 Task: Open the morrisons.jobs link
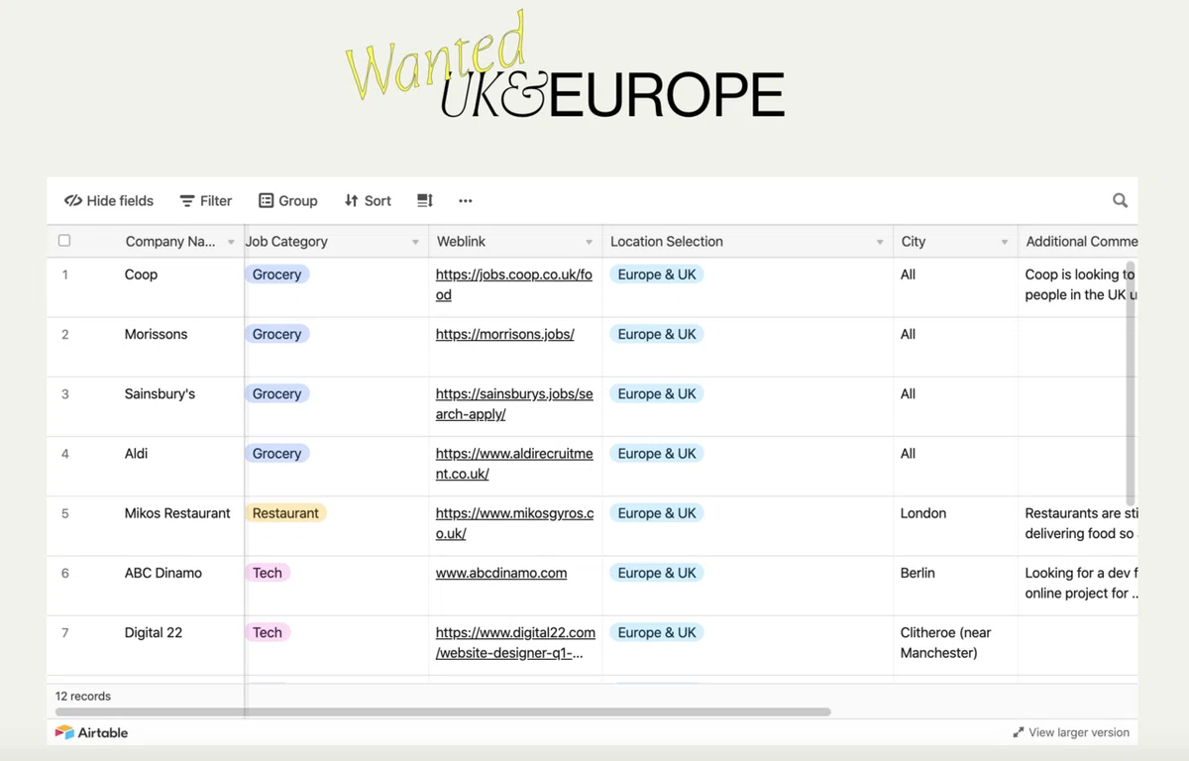(x=505, y=334)
